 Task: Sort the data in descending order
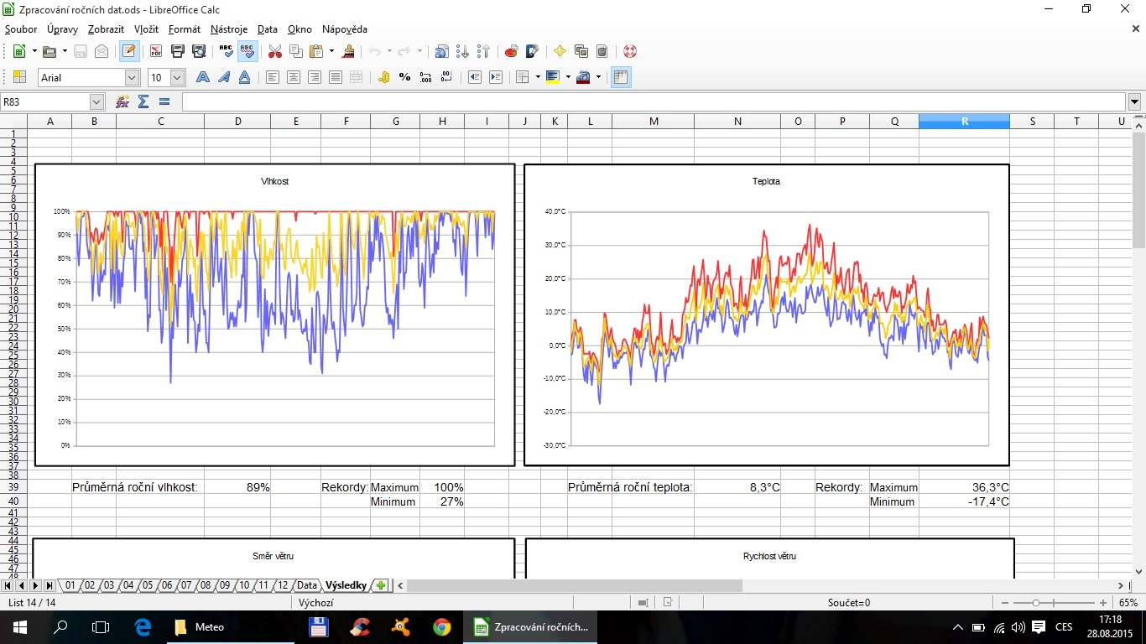click(483, 51)
